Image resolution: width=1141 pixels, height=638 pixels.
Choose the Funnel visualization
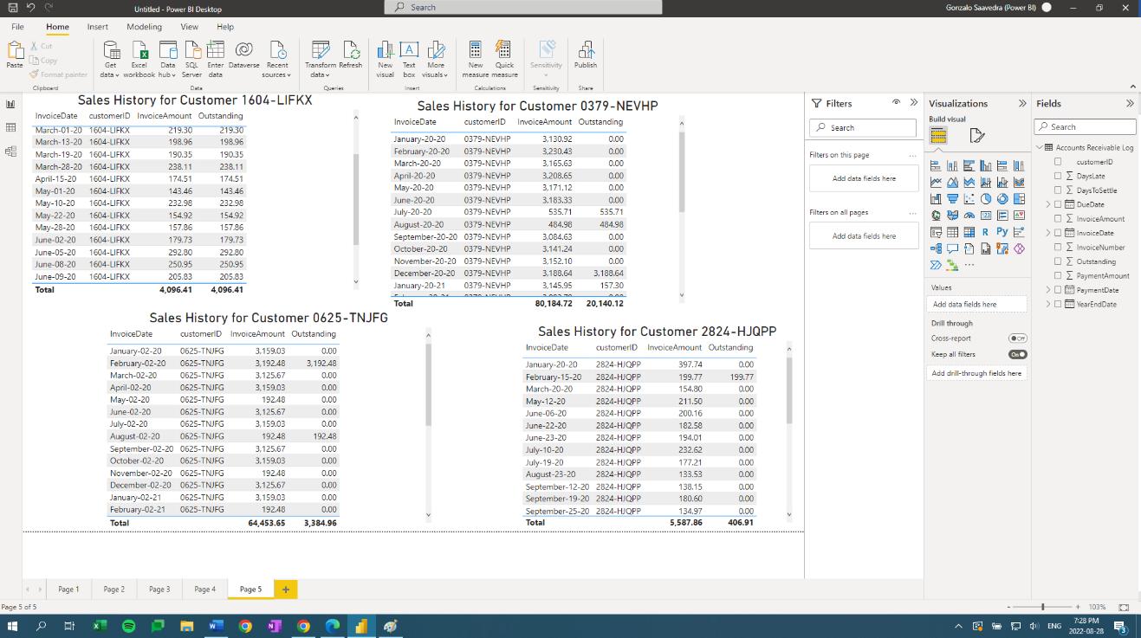point(953,199)
